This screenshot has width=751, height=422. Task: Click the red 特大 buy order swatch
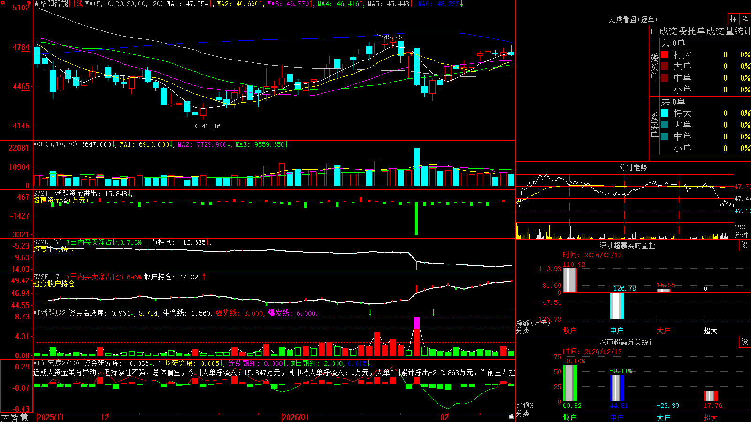pos(665,54)
